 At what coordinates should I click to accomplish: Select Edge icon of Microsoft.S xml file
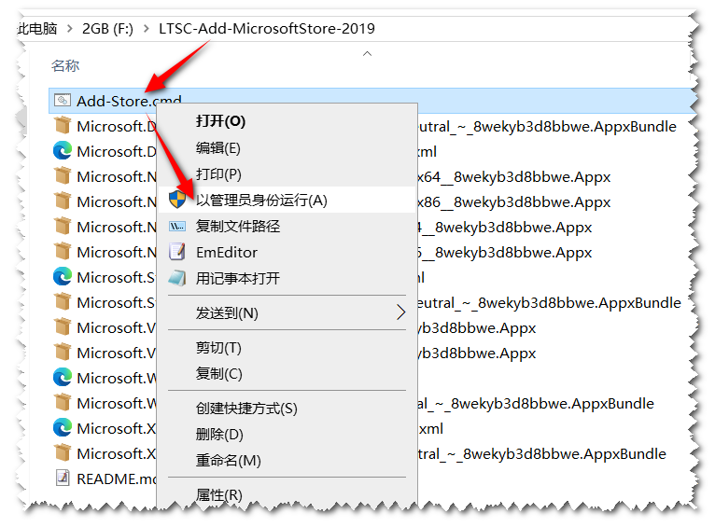(x=62, y=276)
